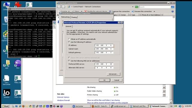Expand the toolbar overflow chevron »
The height and width of the screenshot is (108, 192).
(154, 11)
